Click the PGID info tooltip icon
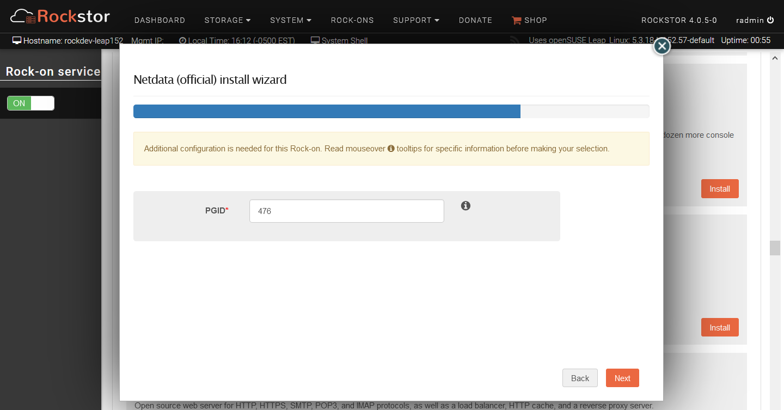Viewport: 784px width, 410px height. coord(465,206)
